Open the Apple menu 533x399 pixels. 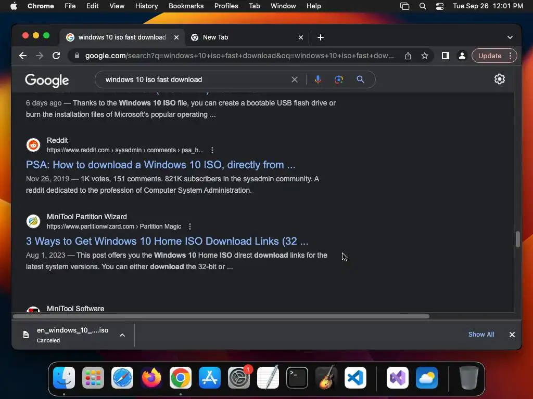click(x=14, y=6)
